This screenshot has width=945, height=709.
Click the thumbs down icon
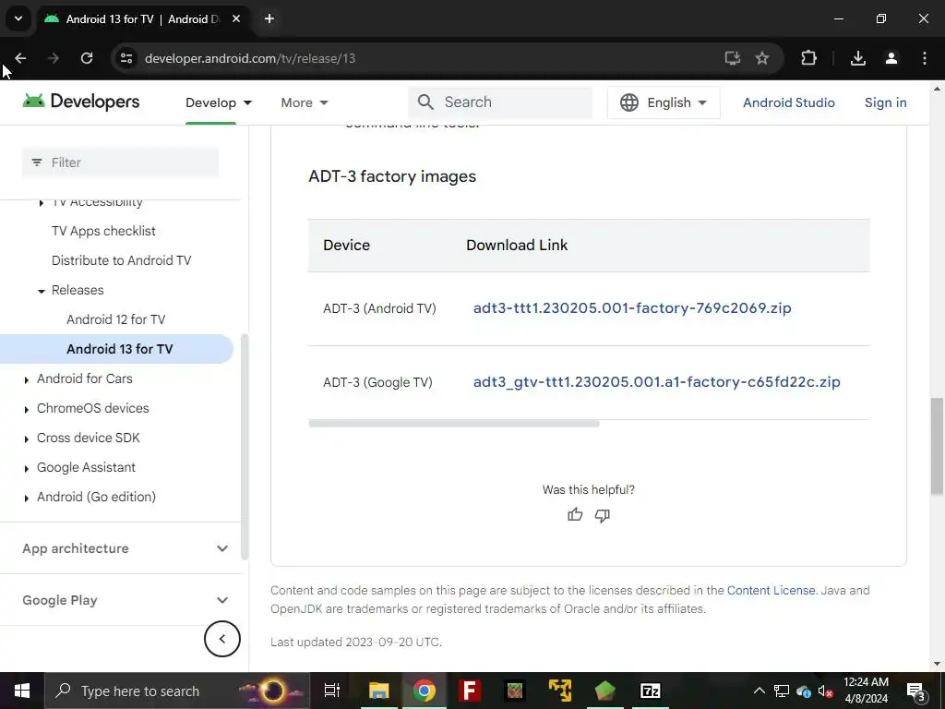(x=602, y=515)
